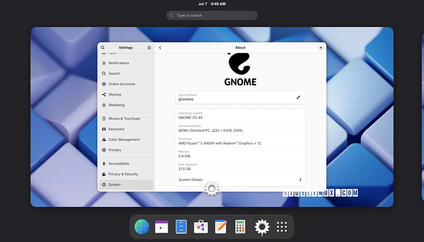Select Privacy & Security in sidebar

[x=126, y=174]
